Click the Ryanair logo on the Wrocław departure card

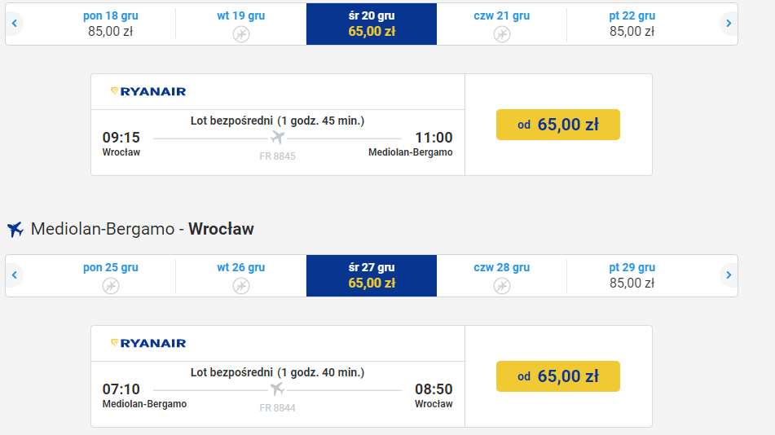click(148, 91)
